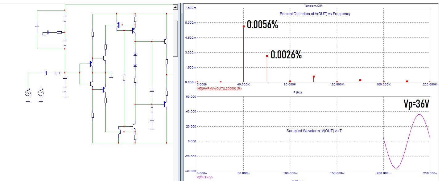Click the 150.000u time axis value

pos(337,174)
